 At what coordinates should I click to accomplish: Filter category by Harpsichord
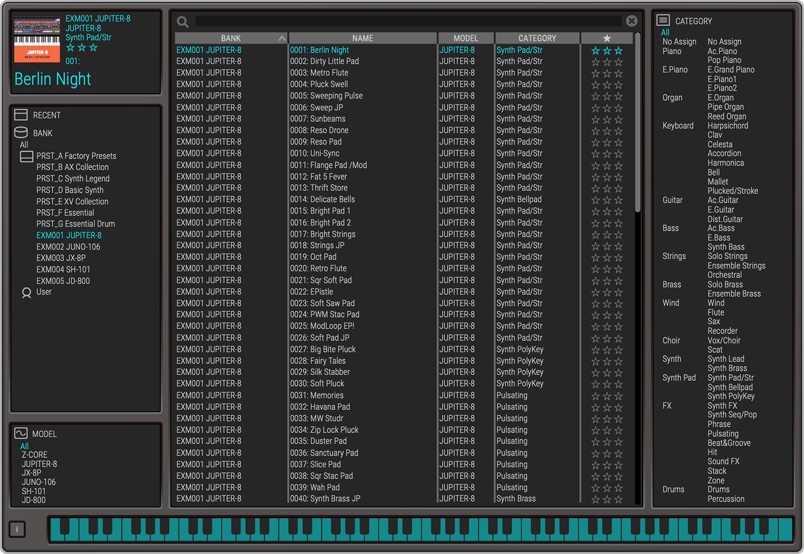728,126
